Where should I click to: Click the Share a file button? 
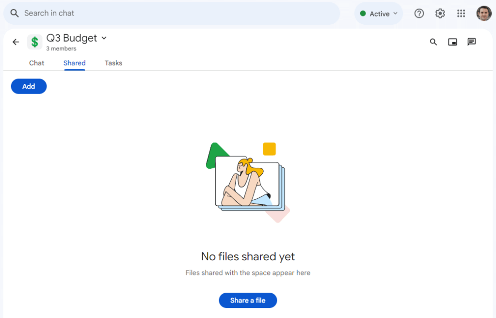click(248, 300)
